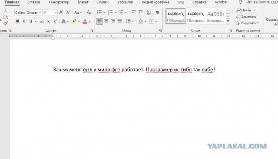
Task: Switch to Главная tab
Action: pyautogui.click(x=12, y=2)
